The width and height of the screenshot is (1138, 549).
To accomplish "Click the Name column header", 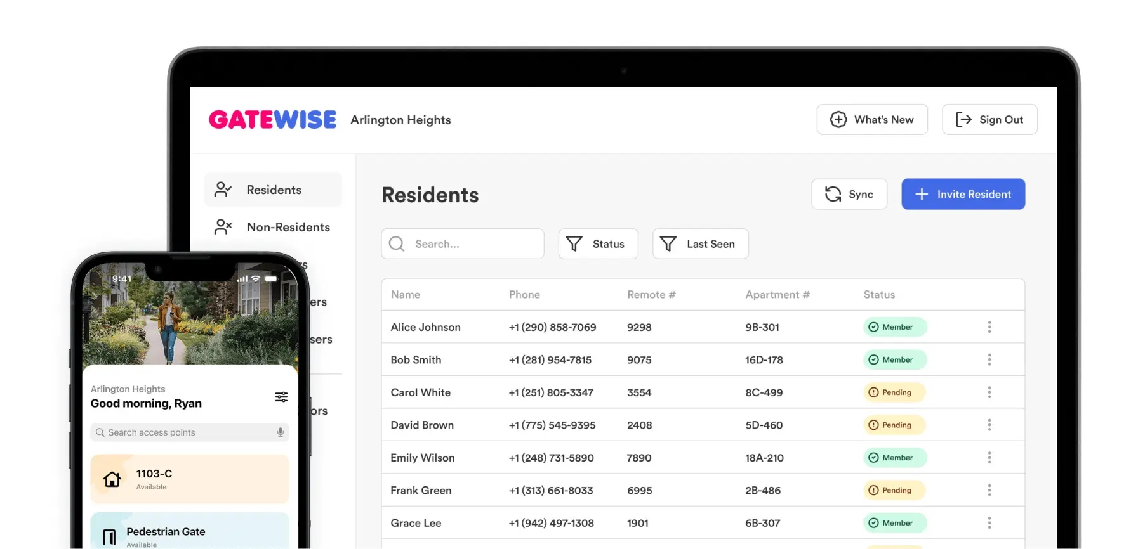I will [406, 295].
